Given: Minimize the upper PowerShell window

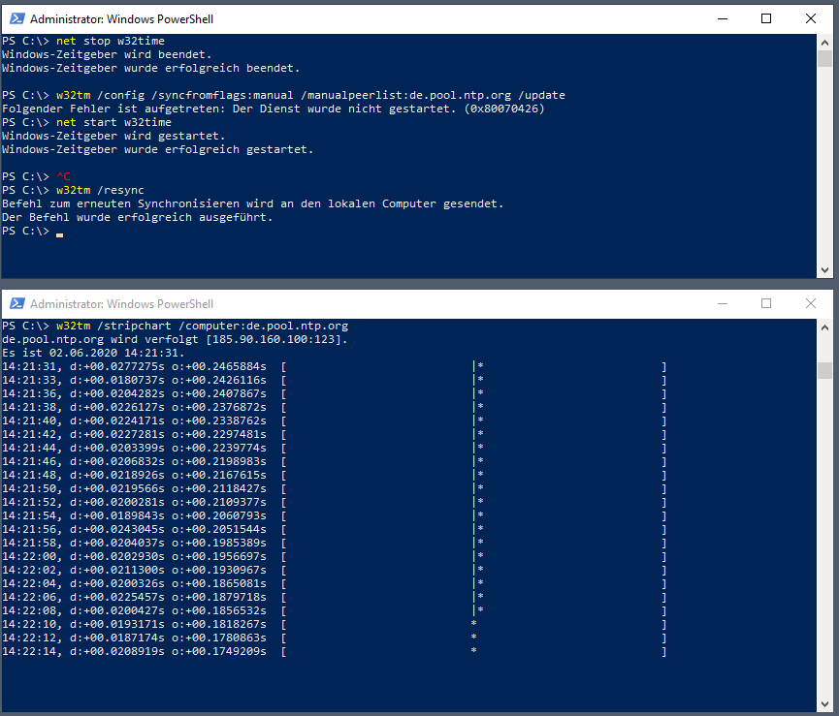Looking at the screenshot, I should pos(723,18).
